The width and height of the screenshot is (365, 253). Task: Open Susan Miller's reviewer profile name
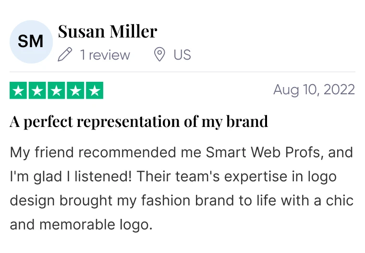click(108, 31)
